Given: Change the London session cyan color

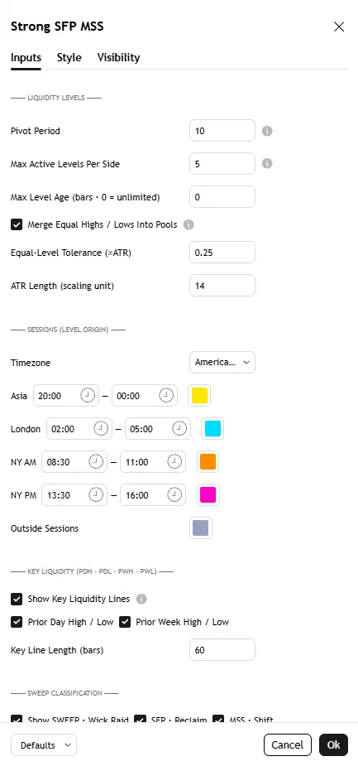Looking at the screenshot, I should tap(212, 429).
